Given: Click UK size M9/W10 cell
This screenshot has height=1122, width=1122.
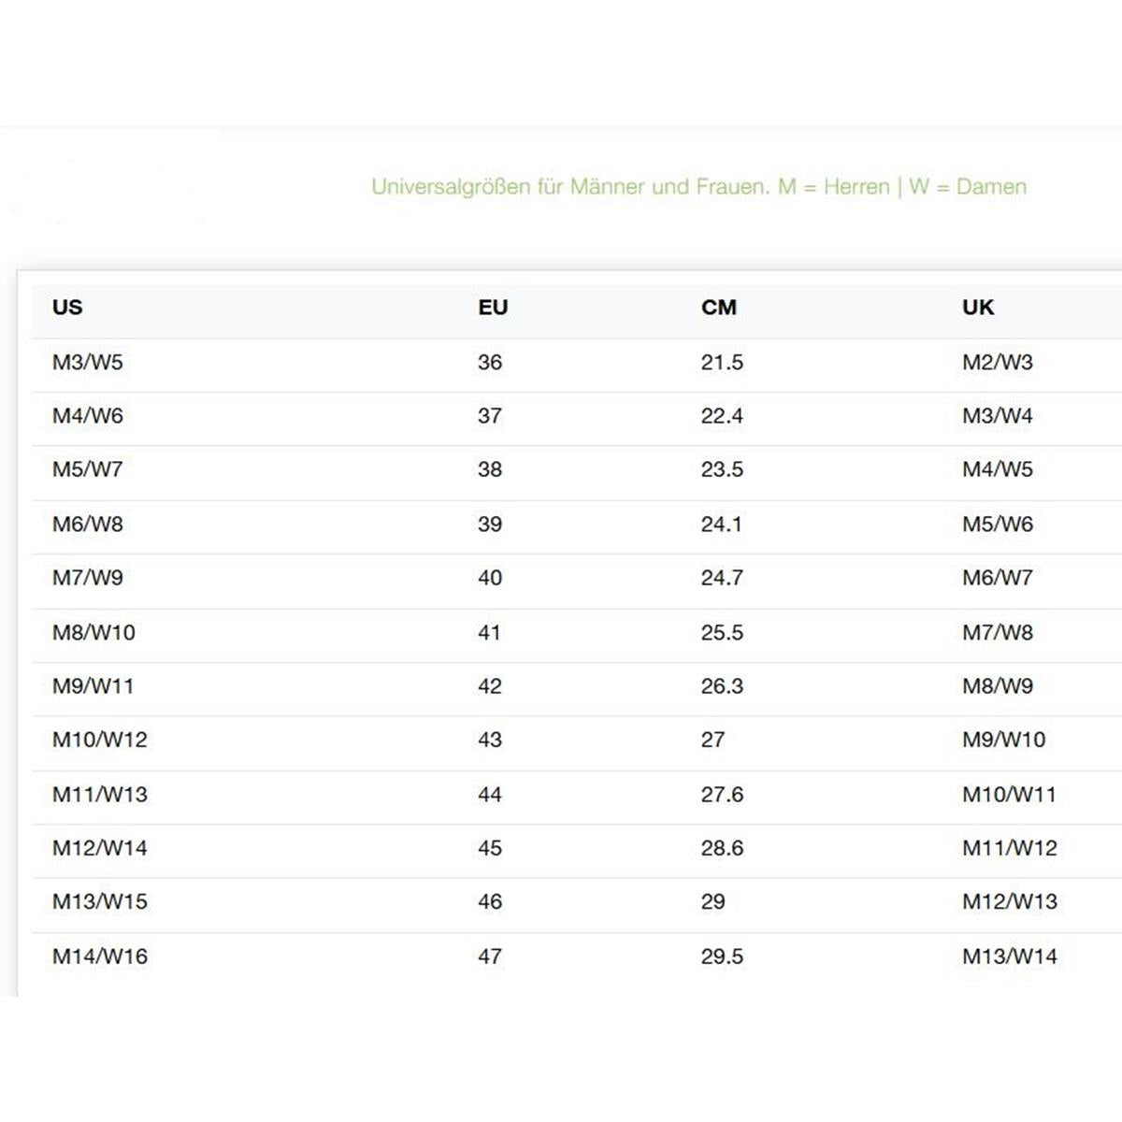Looking at the screenshot, I should [x=1004, y=740].
